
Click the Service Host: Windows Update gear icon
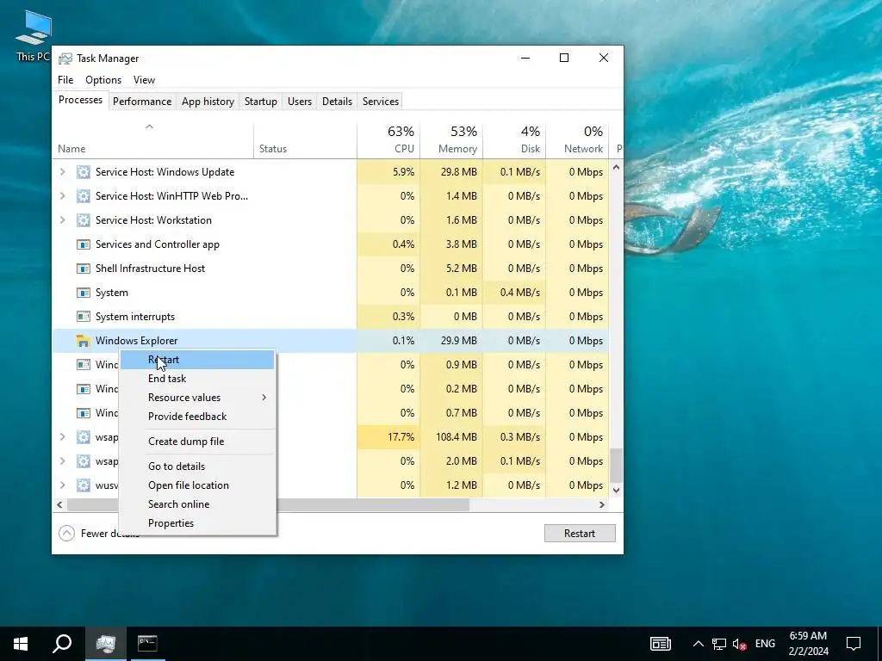click(84, 172)
